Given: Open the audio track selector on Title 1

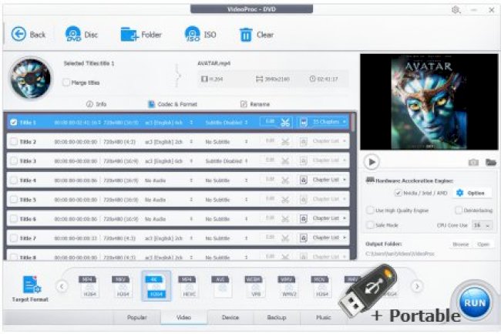Looking at the screenshot, I should click(x=191, y=123).
